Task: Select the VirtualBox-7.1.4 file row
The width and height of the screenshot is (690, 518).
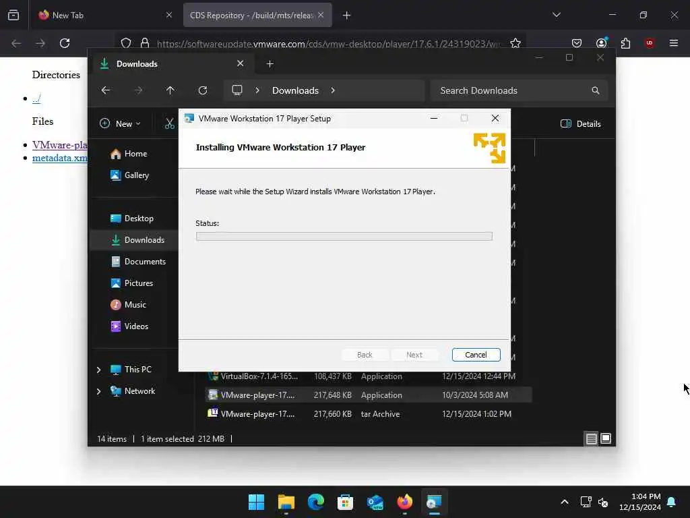Action: (368, 376)
